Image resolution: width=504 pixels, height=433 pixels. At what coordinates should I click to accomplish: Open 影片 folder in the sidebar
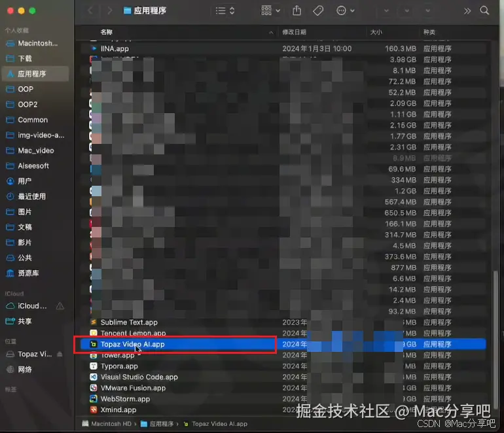pyautogui.click(x=35, y=242)
